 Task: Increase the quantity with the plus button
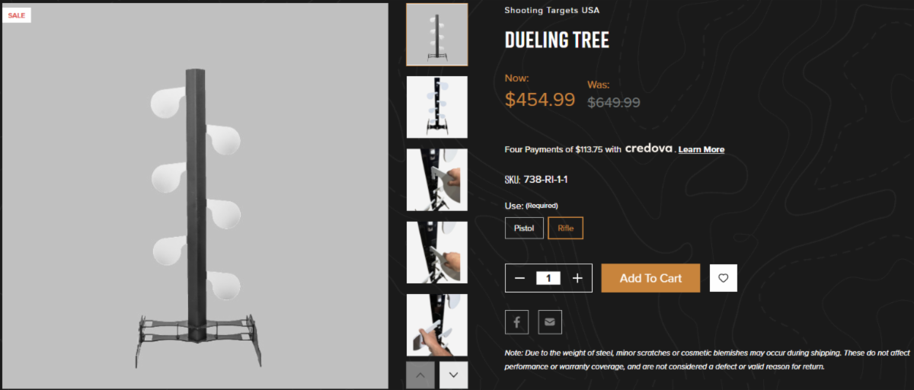tap(577, 278)
